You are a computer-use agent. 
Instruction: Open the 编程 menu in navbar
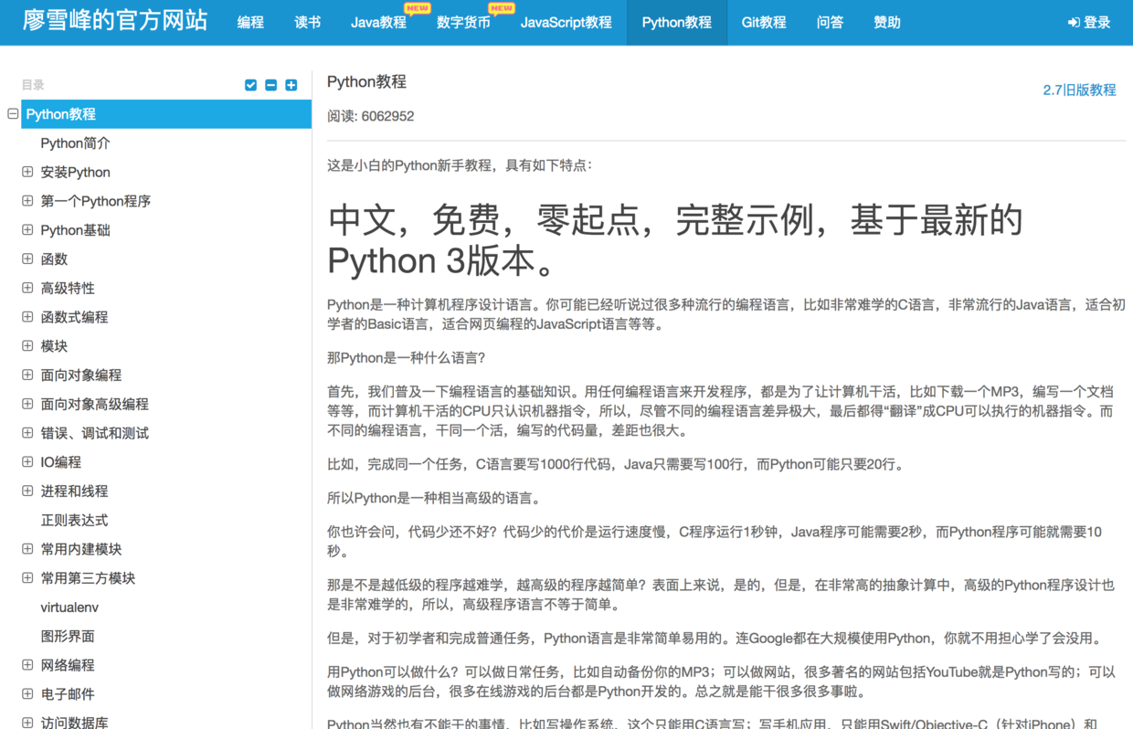(x=250, y=23)
